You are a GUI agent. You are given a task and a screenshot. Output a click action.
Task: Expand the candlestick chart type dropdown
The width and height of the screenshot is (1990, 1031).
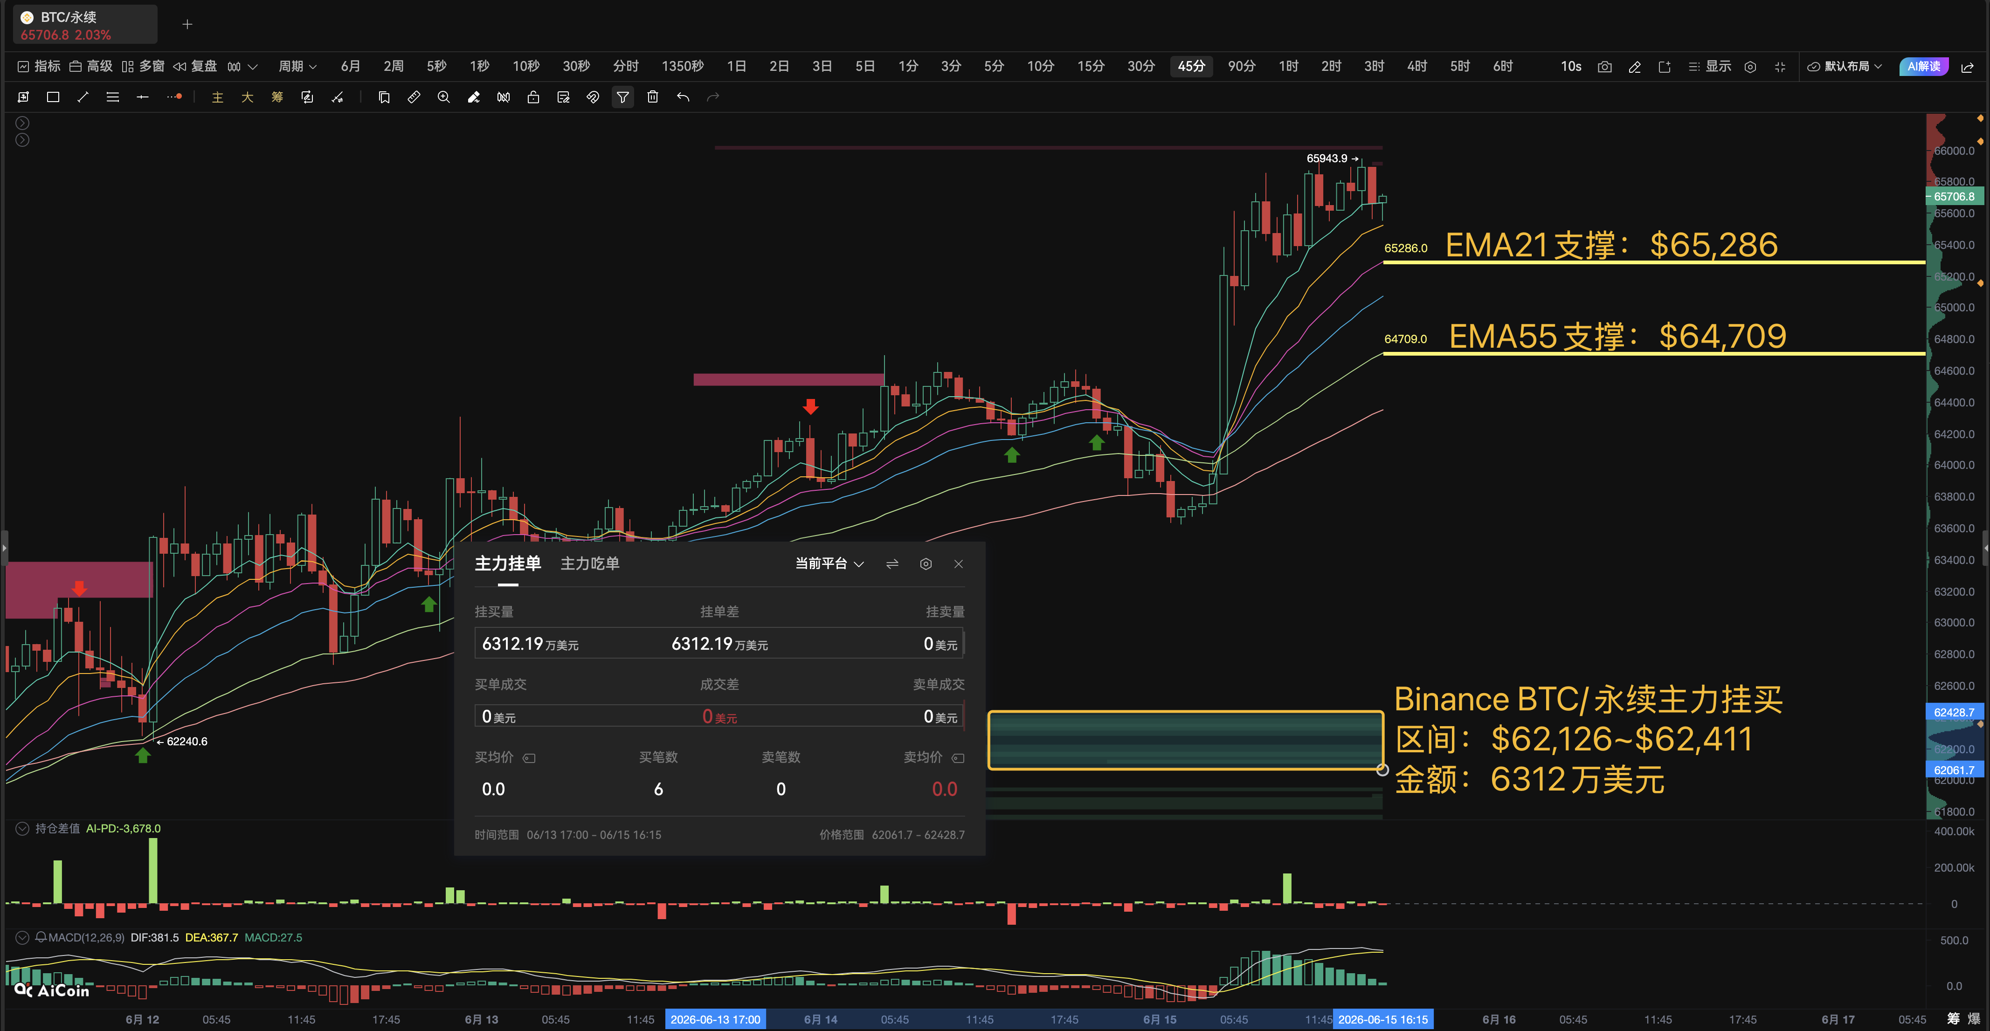click(242, 67)
